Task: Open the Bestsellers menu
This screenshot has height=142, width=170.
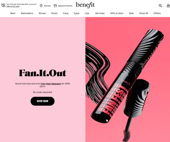Action: (x=27, y=13)
